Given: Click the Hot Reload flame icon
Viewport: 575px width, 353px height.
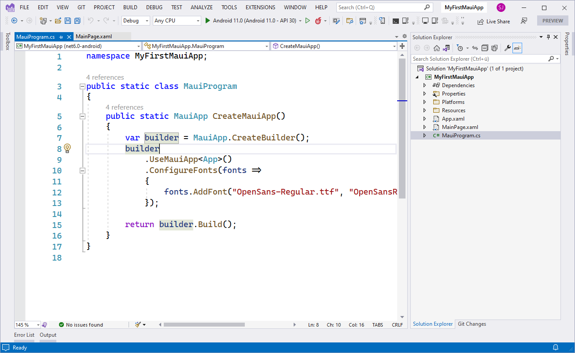Looking at the screenshot, I should click(318, 21).
